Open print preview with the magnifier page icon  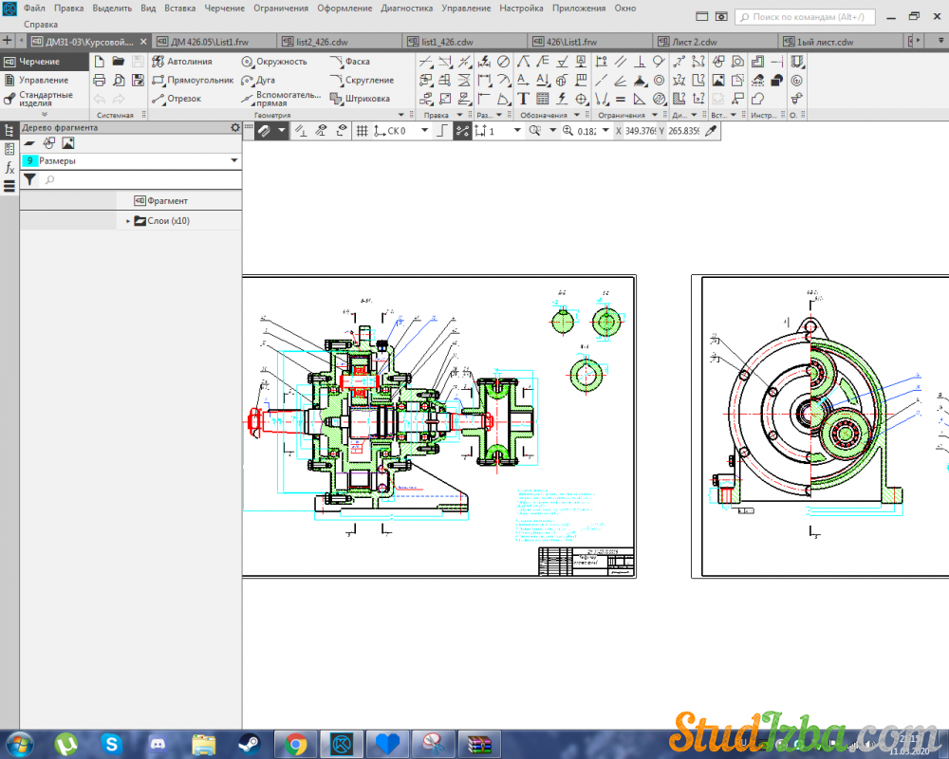119,80
